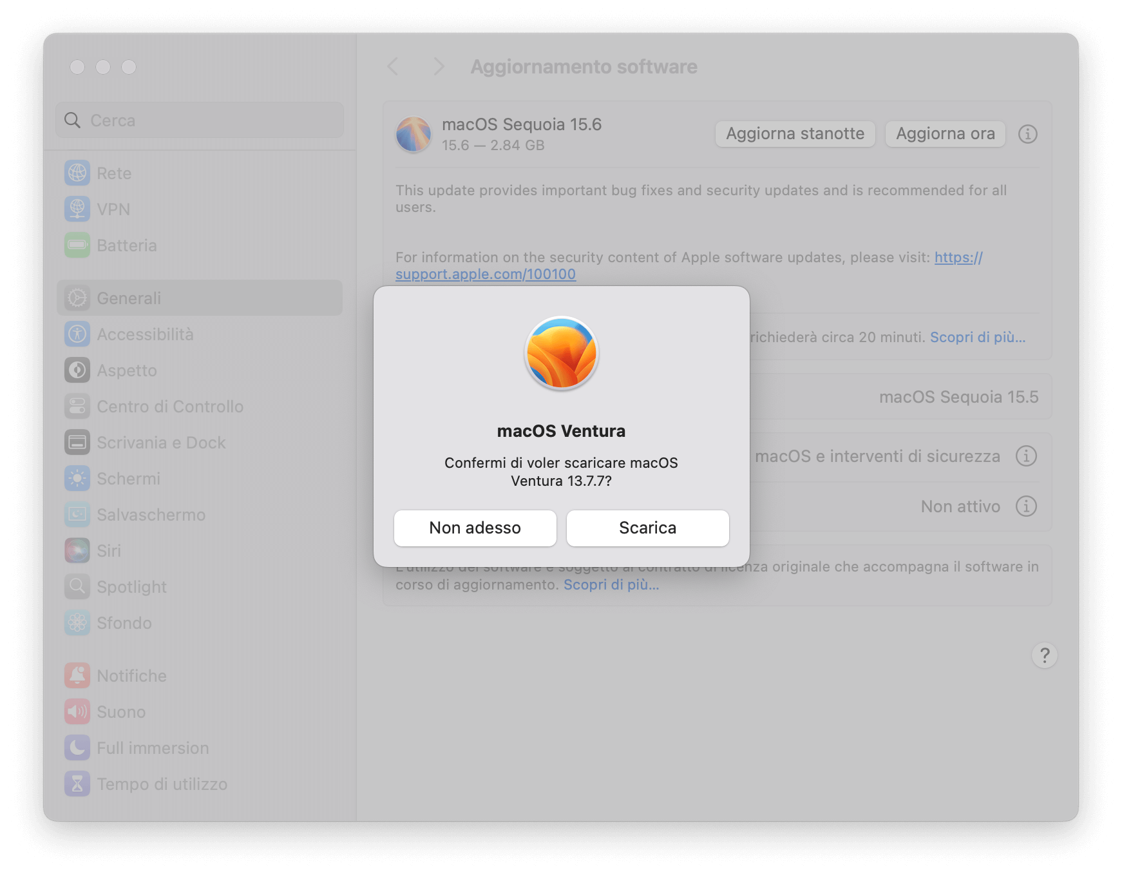
Task: Click the search magnifier icon in Cerca field
Action: (x=73, y=120)
